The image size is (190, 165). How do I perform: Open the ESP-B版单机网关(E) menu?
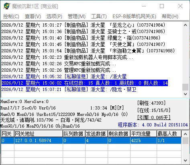pyautogui.click(x=134, y=16)
